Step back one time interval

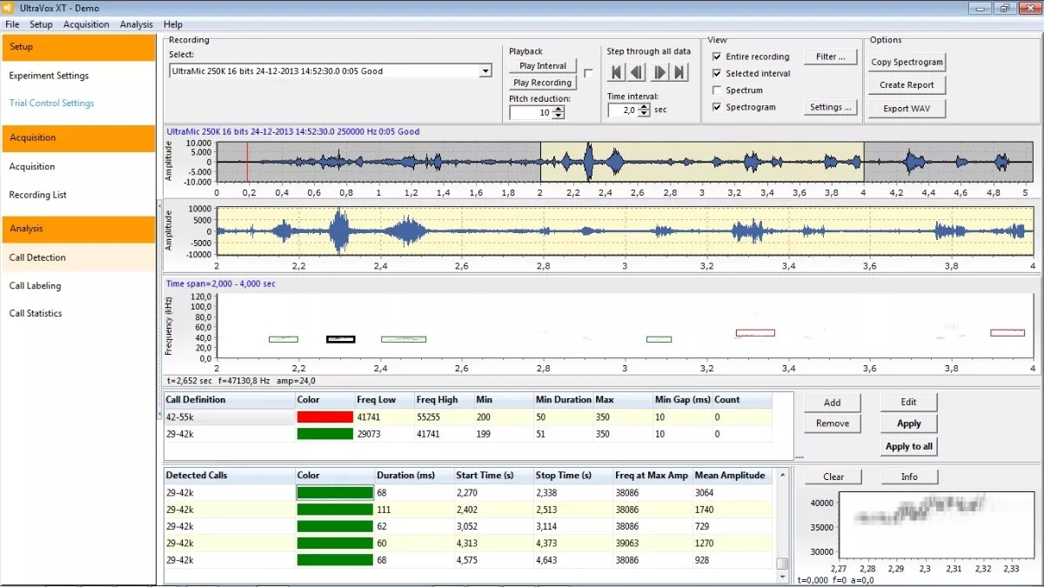[637, 73]
